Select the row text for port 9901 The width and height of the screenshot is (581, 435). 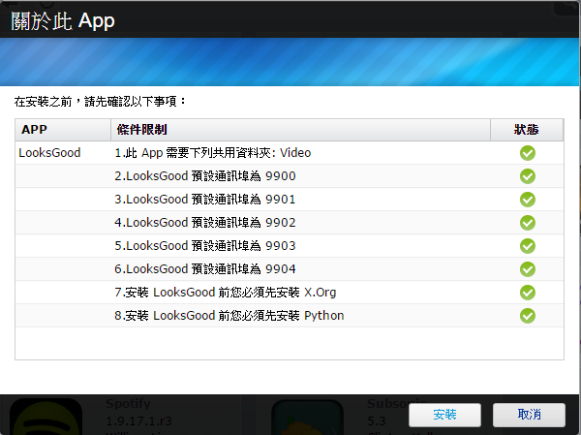click(205, 200)
